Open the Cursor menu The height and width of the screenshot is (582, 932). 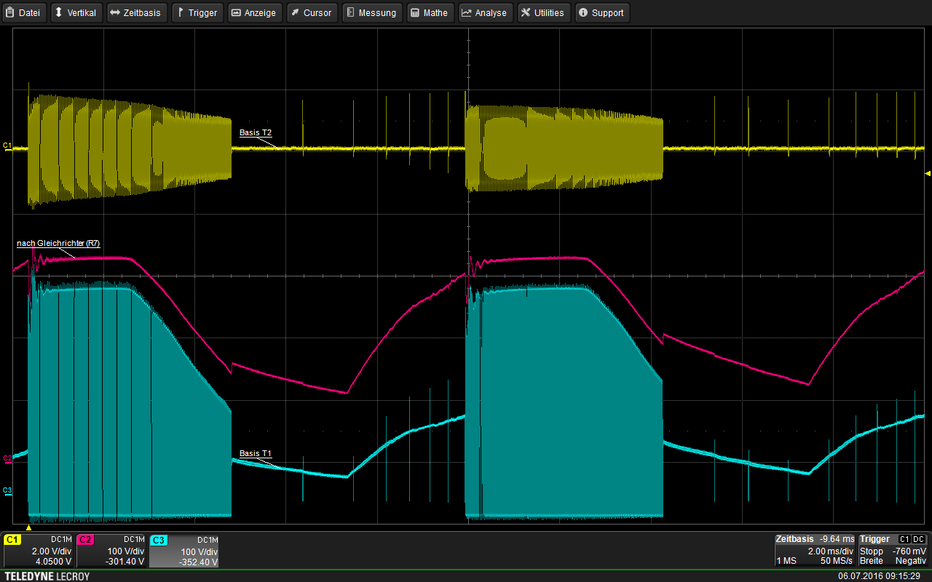(x=312, y=12)
